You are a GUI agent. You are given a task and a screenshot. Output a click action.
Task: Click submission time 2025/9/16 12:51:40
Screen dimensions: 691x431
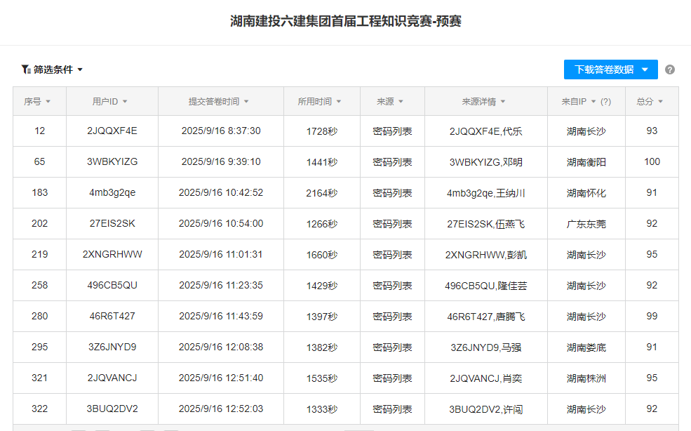point(221,378)
